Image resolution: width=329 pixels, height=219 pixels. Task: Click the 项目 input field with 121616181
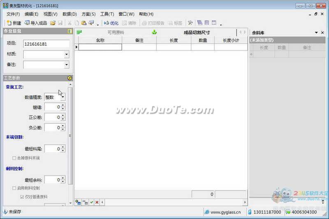point(46,44)
